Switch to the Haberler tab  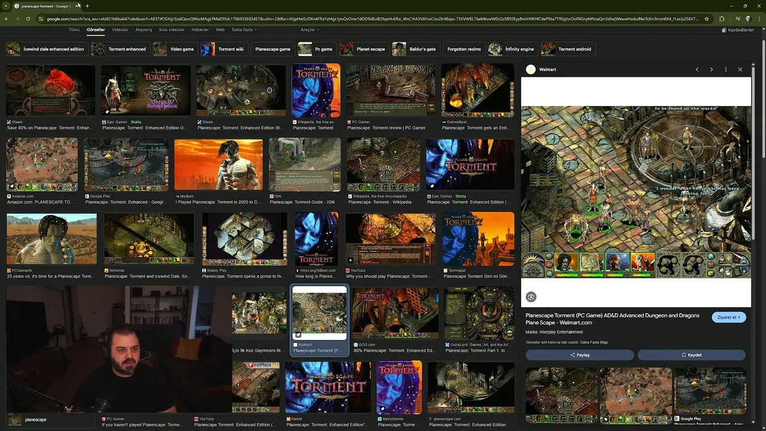tap(200, 29)
